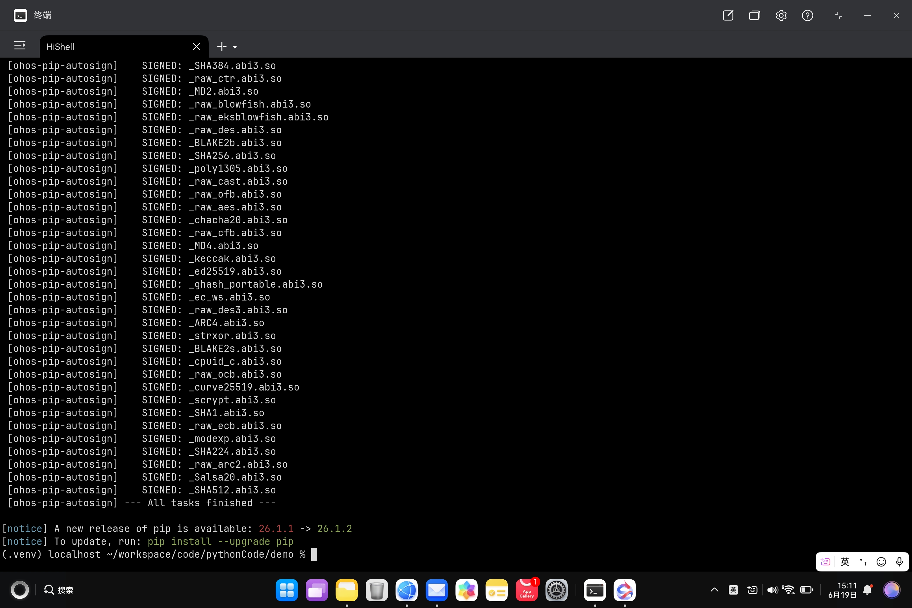Click the shell prompt cursor block
Viewport: 912px width, 608px height.
coord(314,554)
